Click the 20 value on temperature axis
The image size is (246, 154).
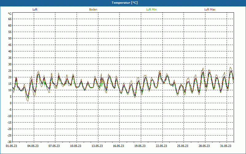click(10, 77)
